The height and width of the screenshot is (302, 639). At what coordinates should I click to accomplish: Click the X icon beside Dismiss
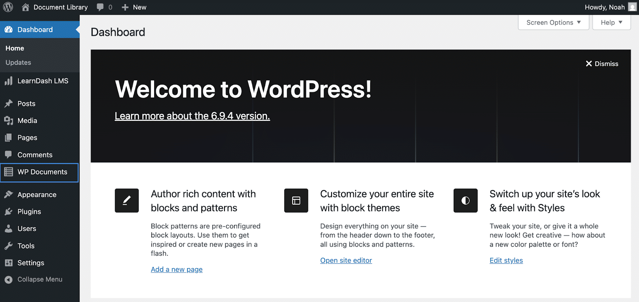click(589, 64)
